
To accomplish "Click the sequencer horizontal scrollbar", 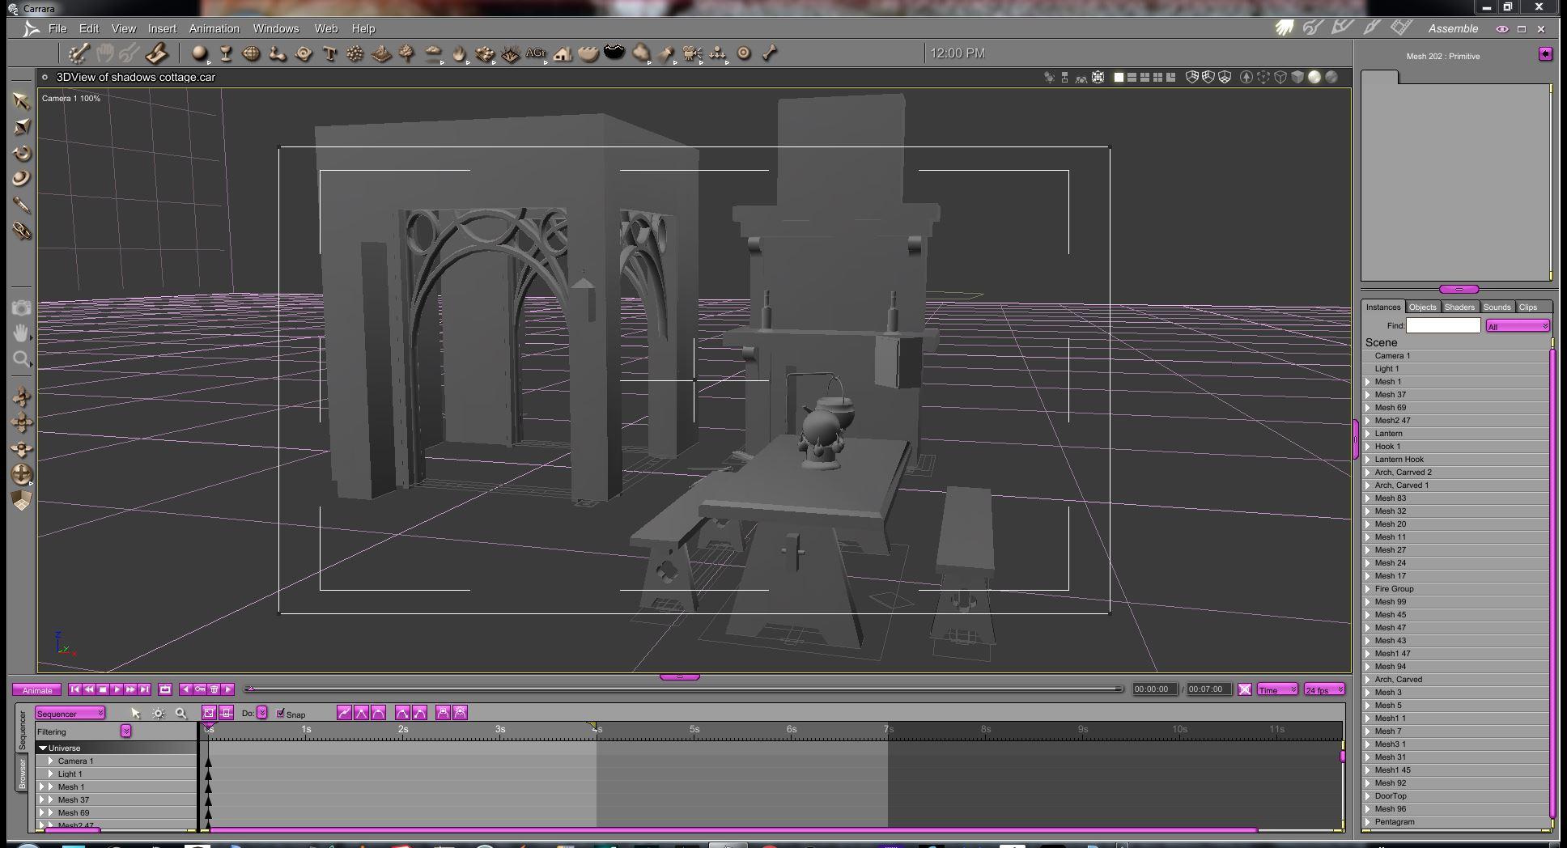I will coord(733,830).
